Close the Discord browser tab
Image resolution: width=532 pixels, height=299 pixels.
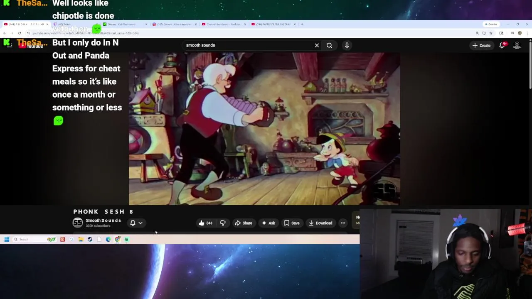coord(196,24)
